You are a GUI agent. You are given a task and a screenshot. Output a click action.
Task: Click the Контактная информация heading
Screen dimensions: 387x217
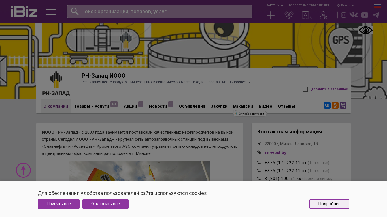pos(290,132)
